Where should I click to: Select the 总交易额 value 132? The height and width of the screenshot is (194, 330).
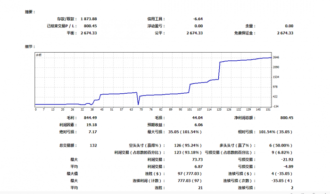pos(93,145)
